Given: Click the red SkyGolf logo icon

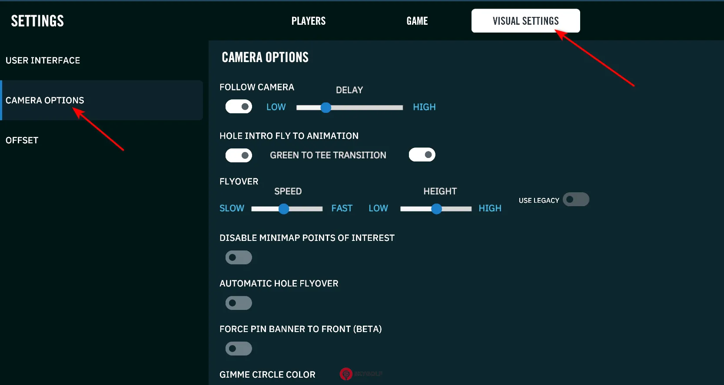Looking at the screenshot, I should pos(346,374).
